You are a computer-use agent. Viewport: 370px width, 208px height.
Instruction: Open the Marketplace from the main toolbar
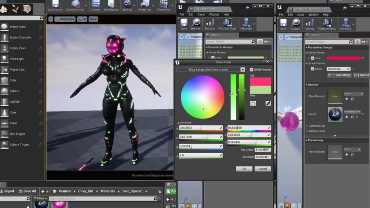coord(111,4)
